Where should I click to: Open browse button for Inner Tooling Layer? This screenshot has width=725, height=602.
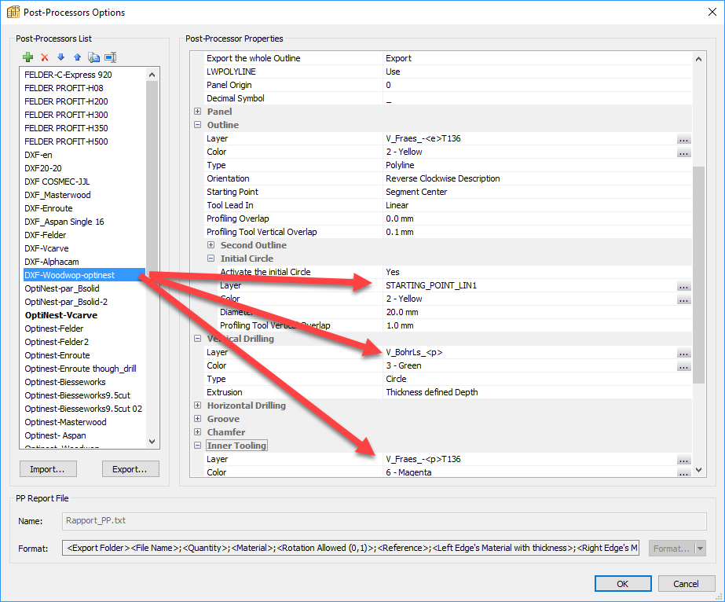pyautogui.click(x=684, y=460)
